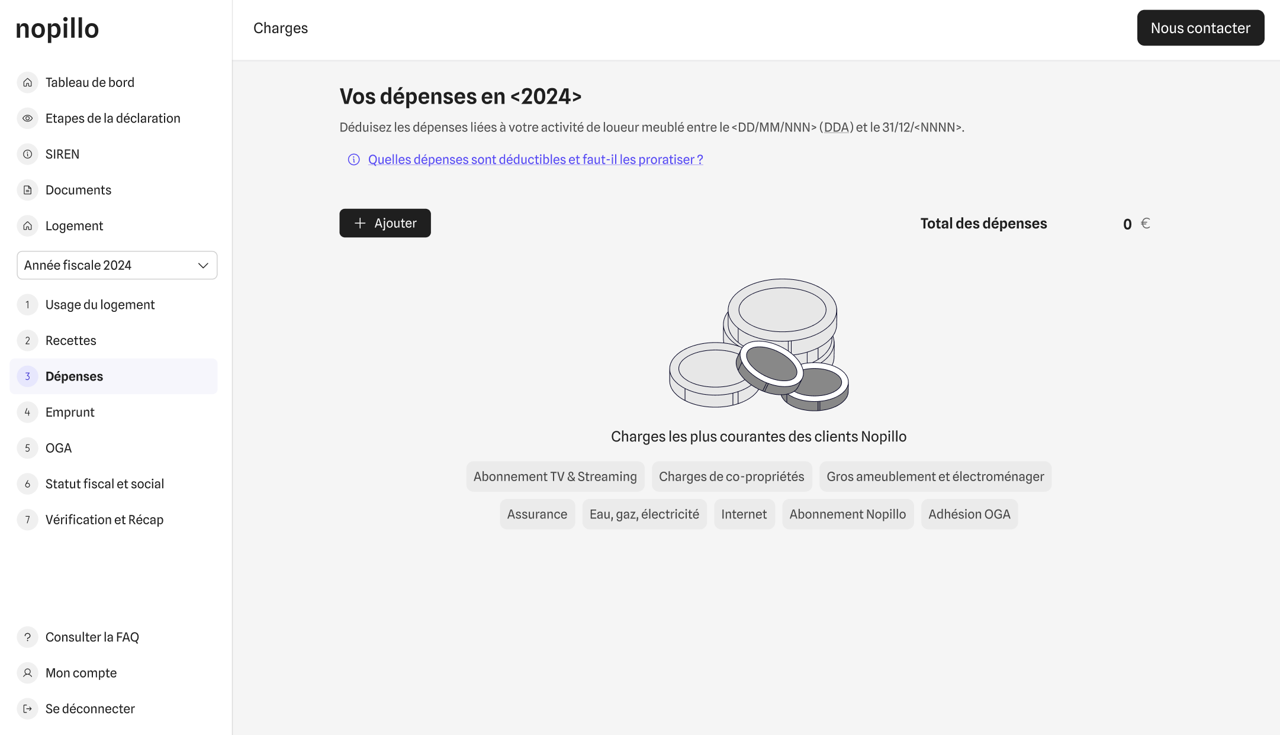Click the Mon compte user icon
Screen dimensions: 1280x735
pyautogui.click(x=27, y=673)
